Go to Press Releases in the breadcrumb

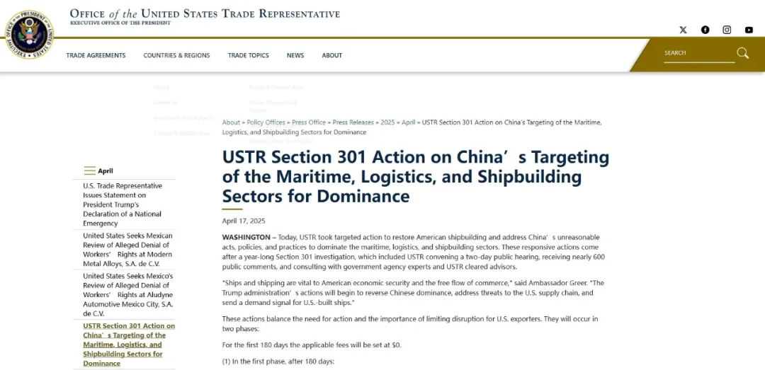353,122
